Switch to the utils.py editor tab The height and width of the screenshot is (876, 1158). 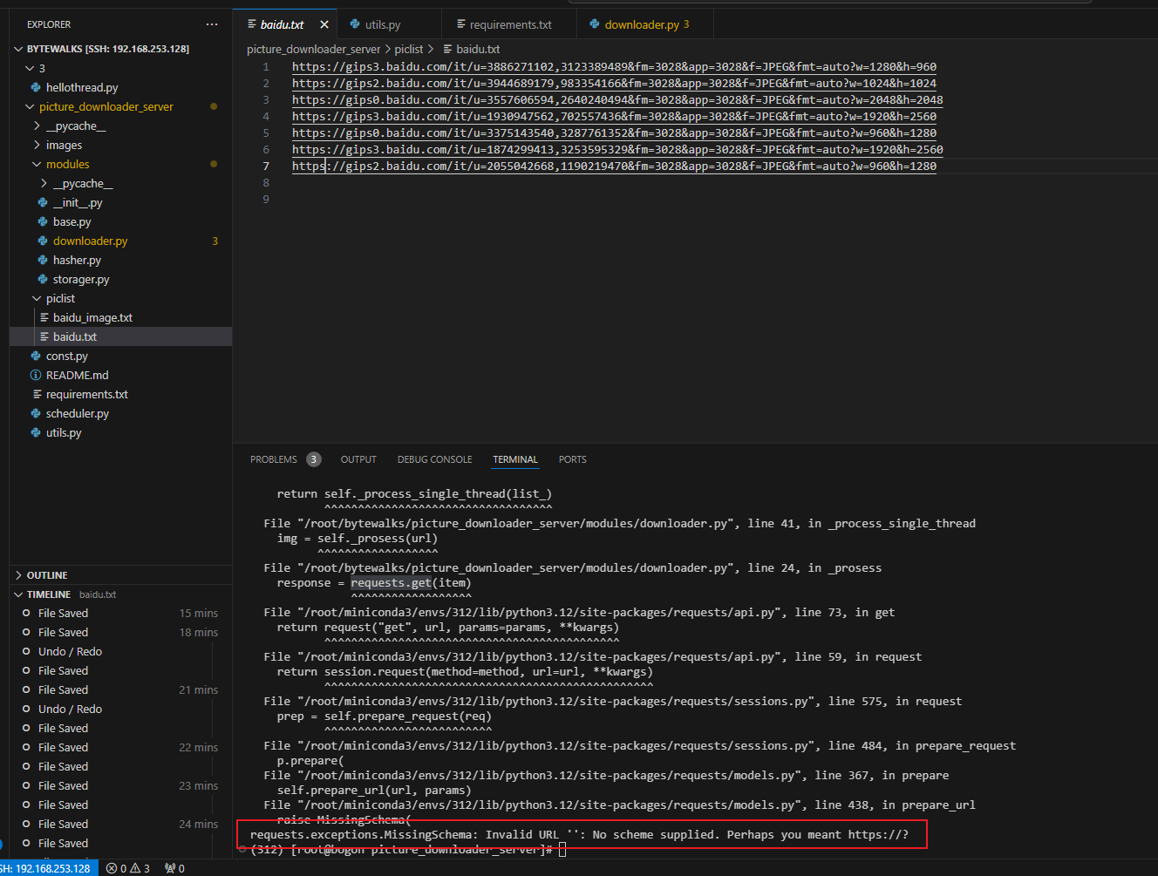pyautogui.click(x=382, y=24)
